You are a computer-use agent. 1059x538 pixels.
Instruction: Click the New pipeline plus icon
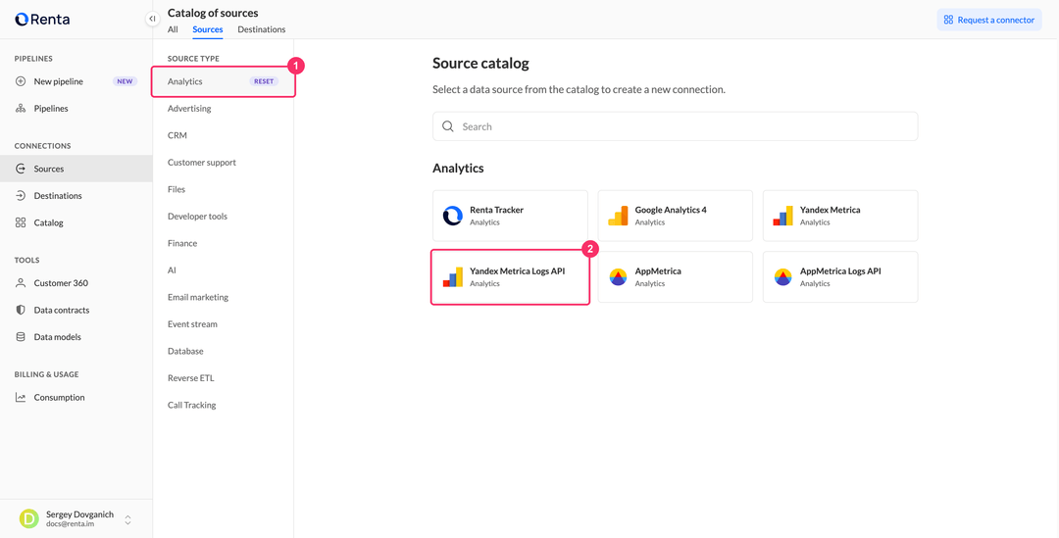21,81
